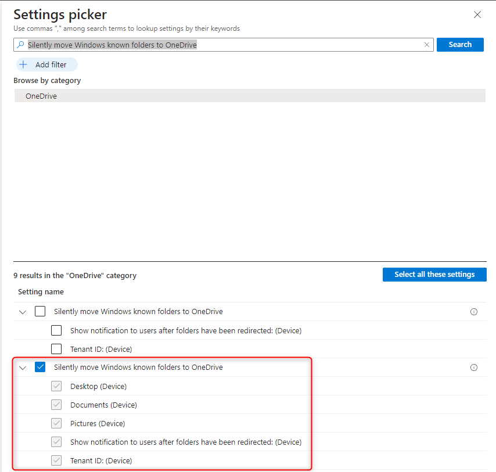The height and width of the screenshot is (472, 496).
Task: Click the plus icon next to Add filter
Action: point(23,64)
